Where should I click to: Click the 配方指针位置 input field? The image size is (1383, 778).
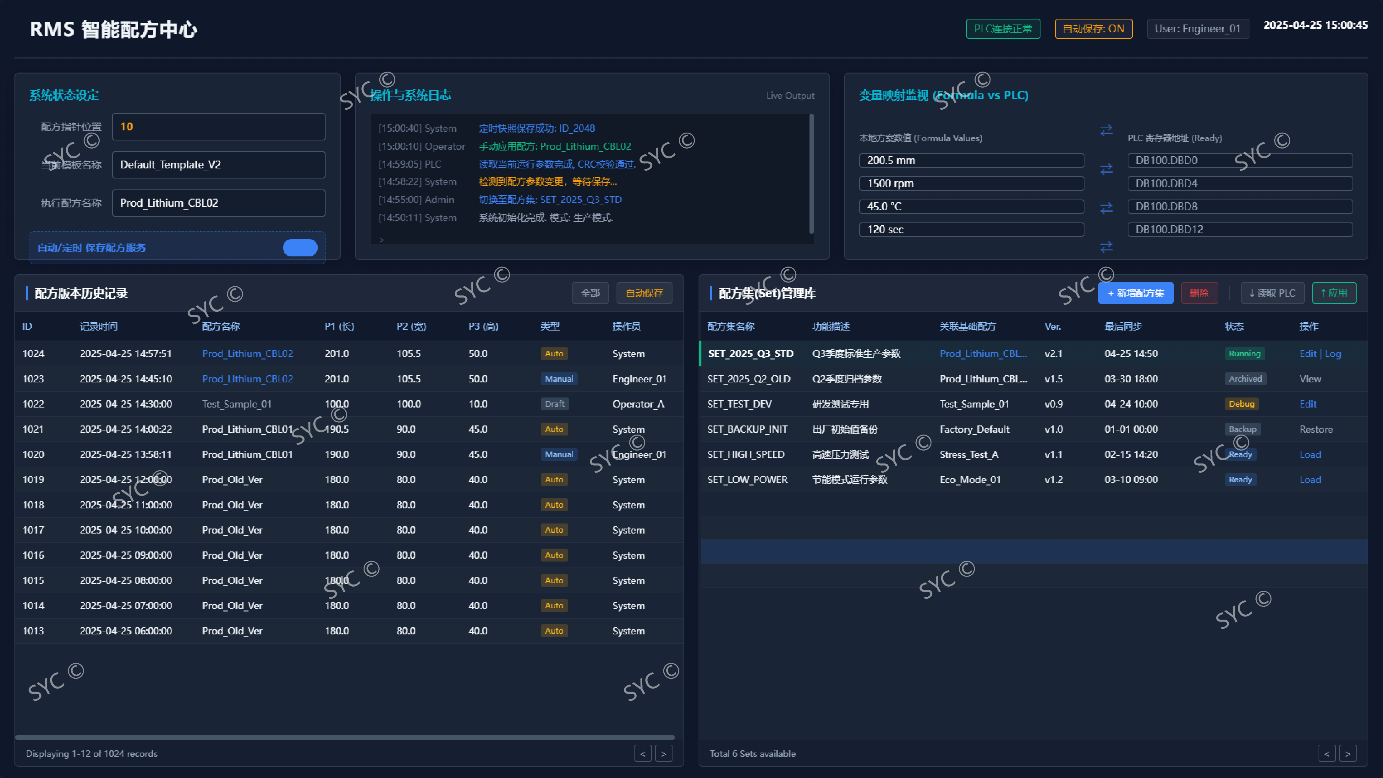pos(218,127)
